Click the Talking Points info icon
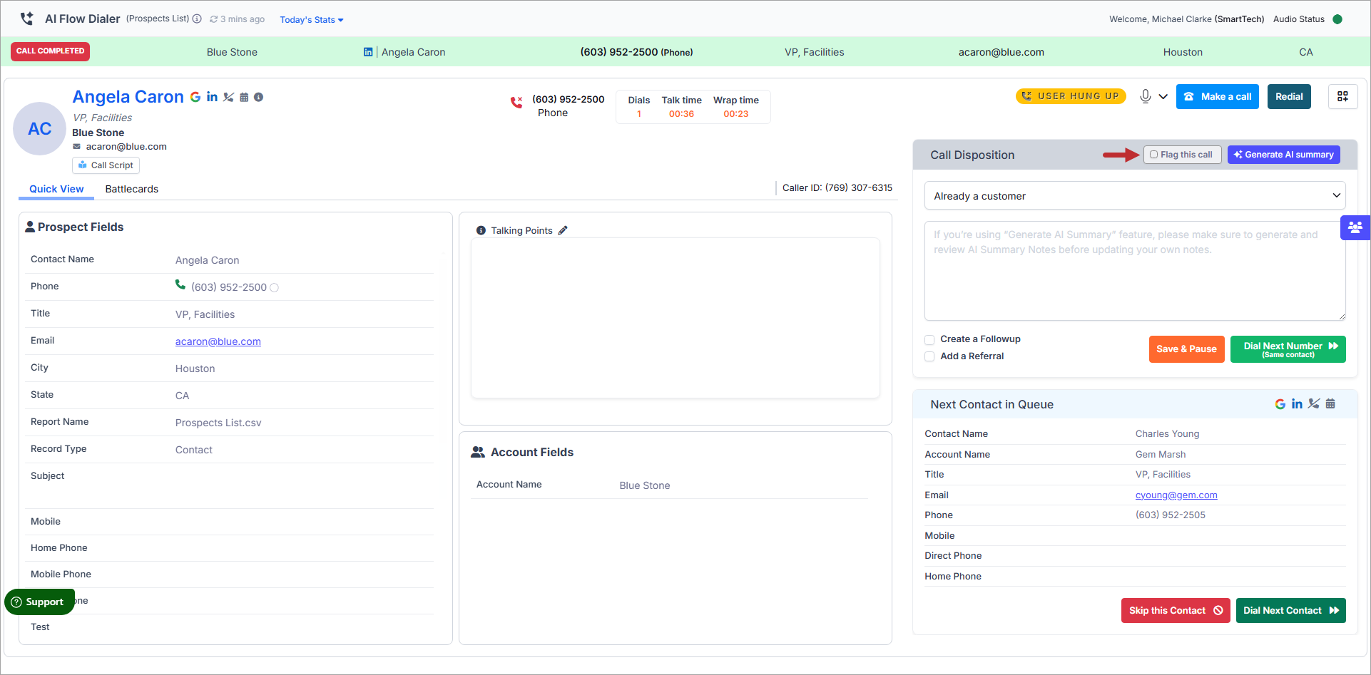 481,230
